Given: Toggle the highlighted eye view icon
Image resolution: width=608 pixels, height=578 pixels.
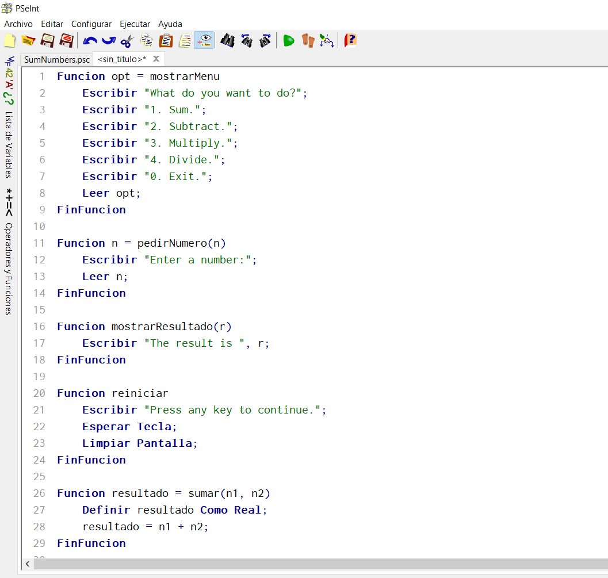Looking at the screenshot, I should tap(204, 40).
